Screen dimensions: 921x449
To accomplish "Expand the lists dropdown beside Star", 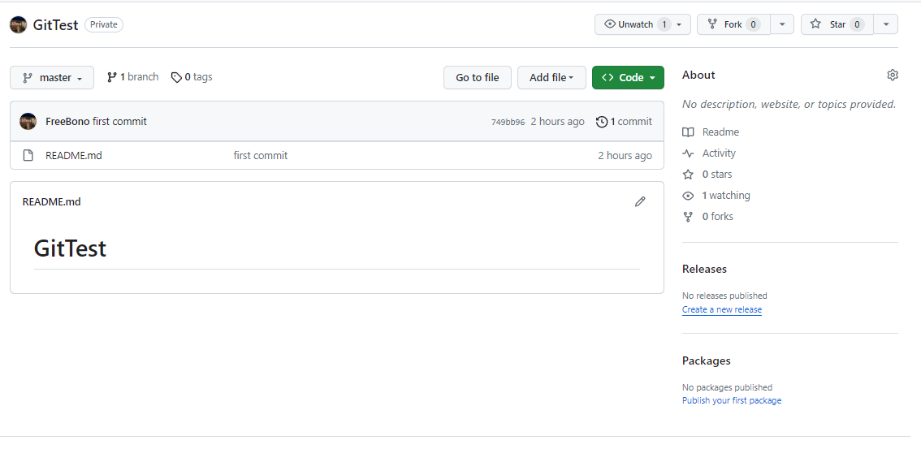I will (x=886, y=24).
